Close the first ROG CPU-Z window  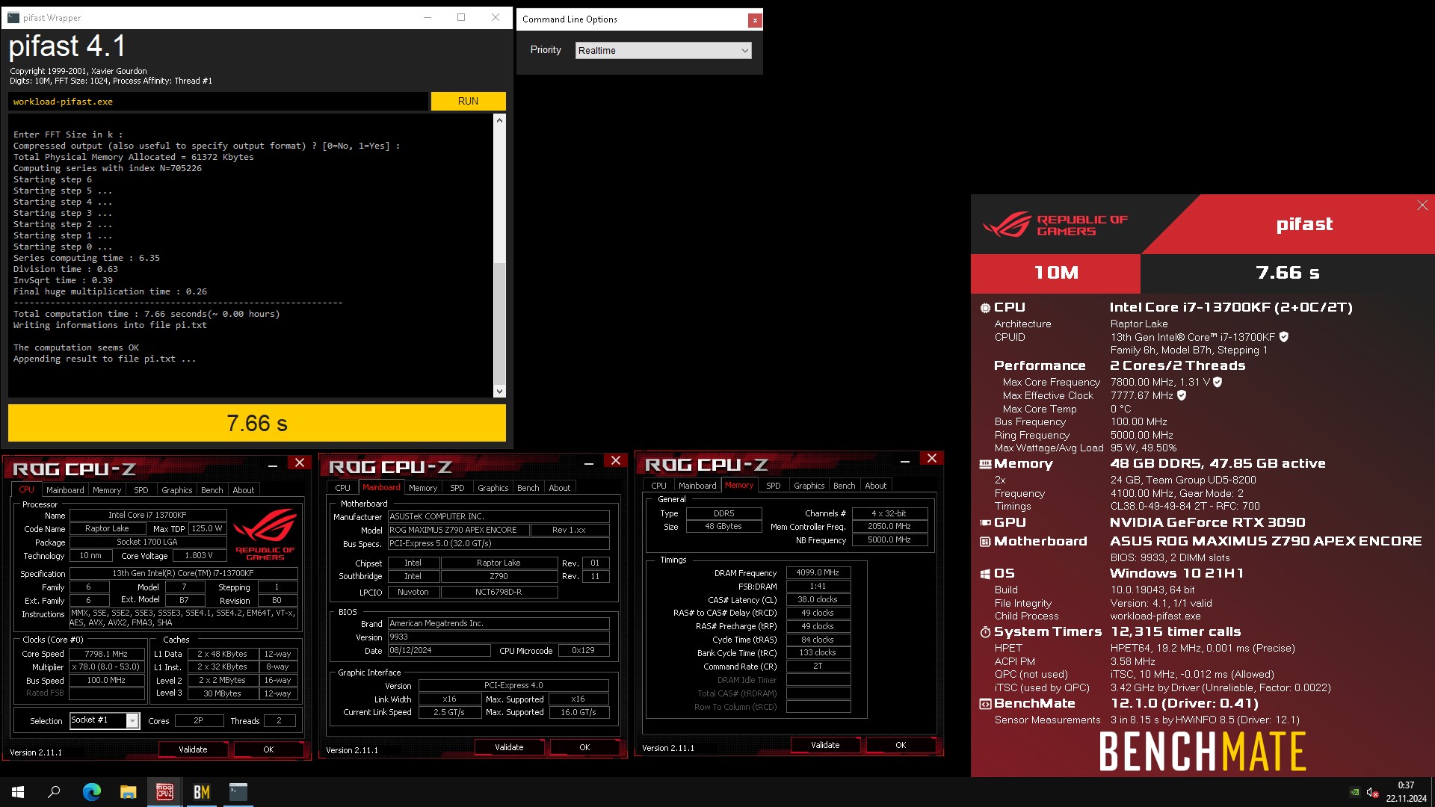300,463
